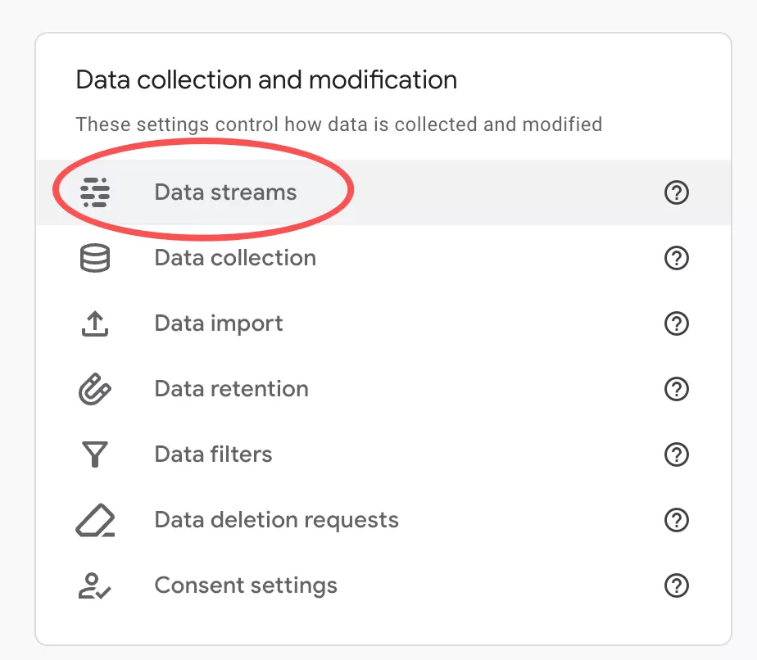This screenshot has width=757, height=660.
Task: Click the Data import upload icon
Action: [x=95, y=323]
